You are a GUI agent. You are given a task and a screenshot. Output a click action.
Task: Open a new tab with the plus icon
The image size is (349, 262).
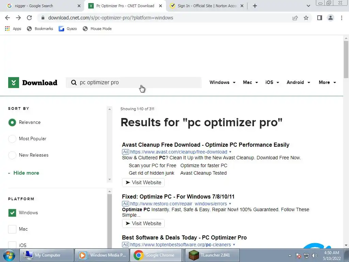[x=255, y=6]
